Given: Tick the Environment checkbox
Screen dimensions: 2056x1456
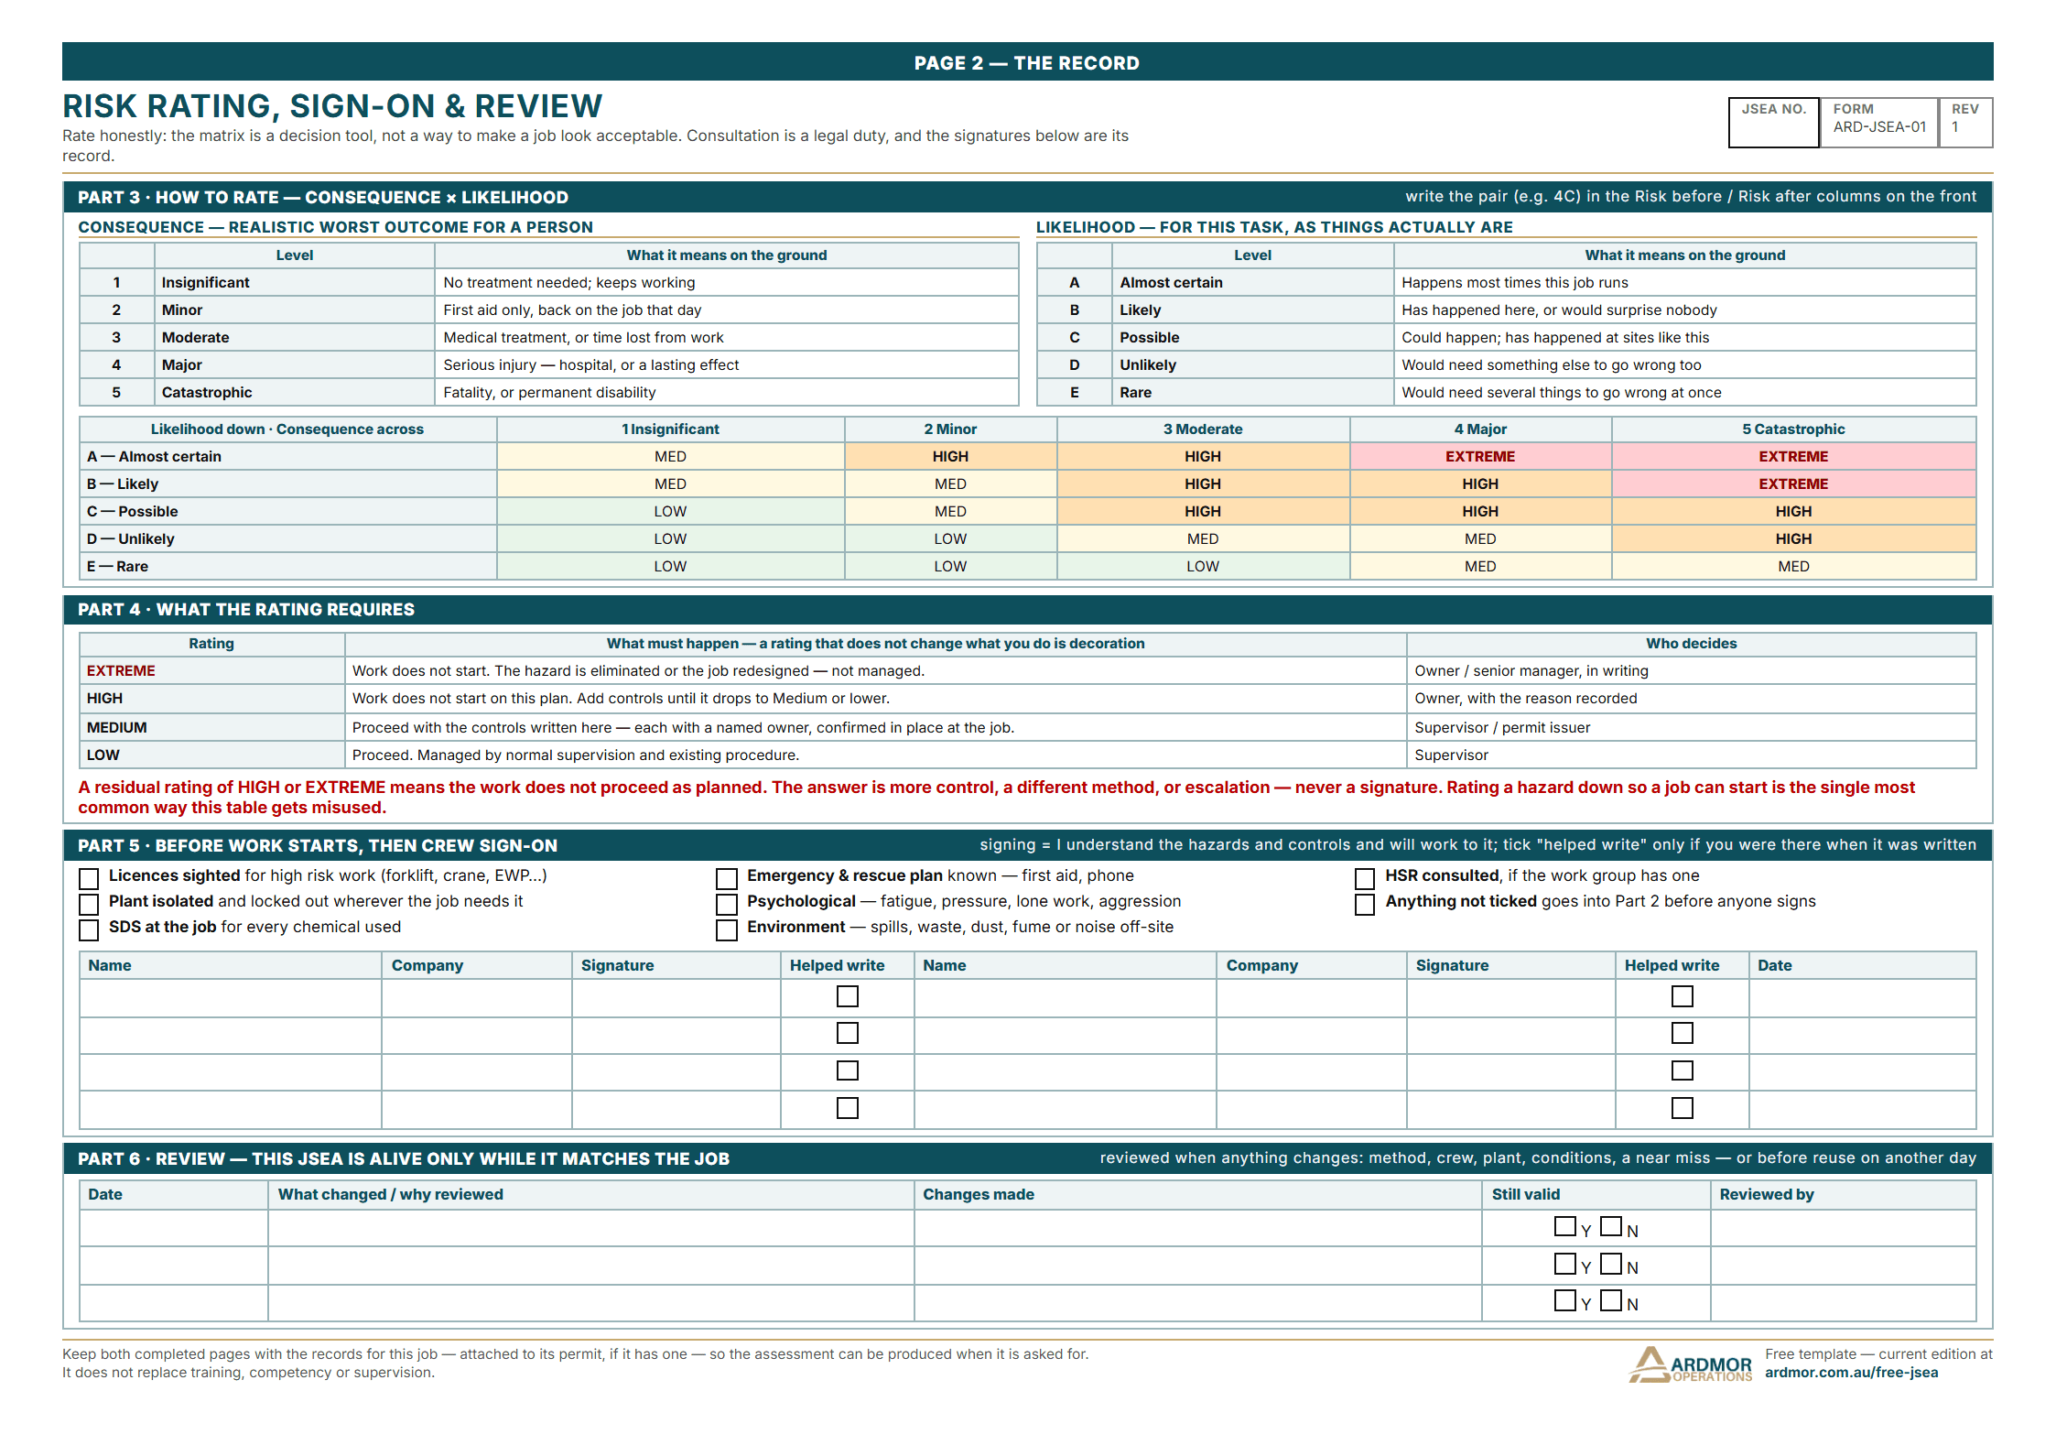Looking at the screenshot, I should pyautogui.click(x=727, y=930).
